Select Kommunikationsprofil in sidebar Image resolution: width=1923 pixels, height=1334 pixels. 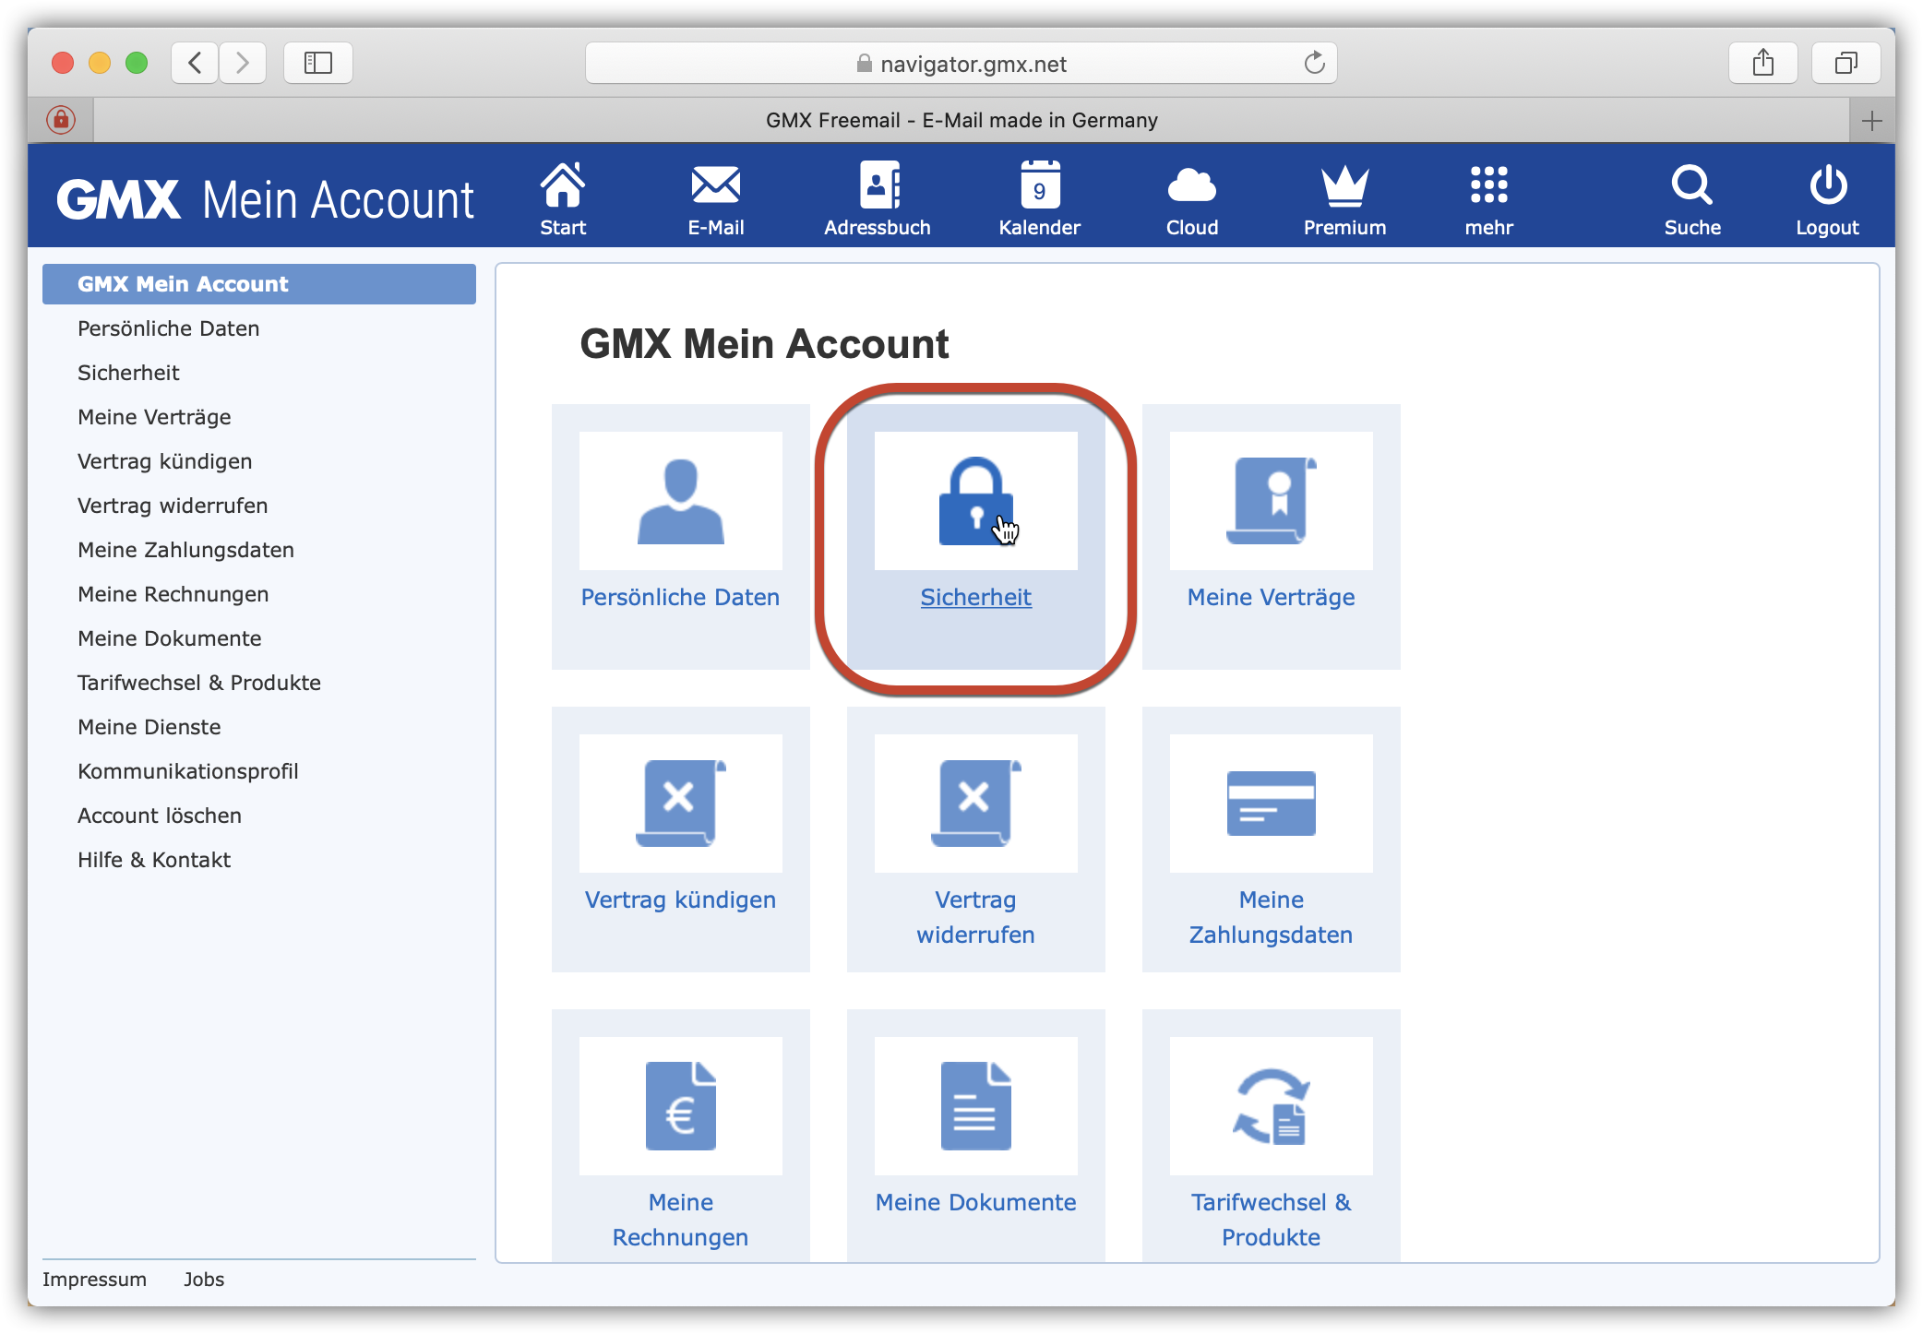pyautogui.click(x=187, y=771)
